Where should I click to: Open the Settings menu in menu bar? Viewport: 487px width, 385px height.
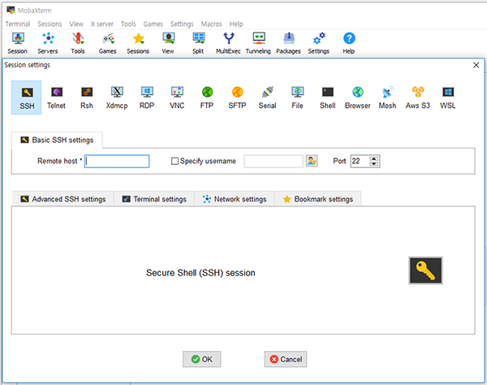coord(182,24)
